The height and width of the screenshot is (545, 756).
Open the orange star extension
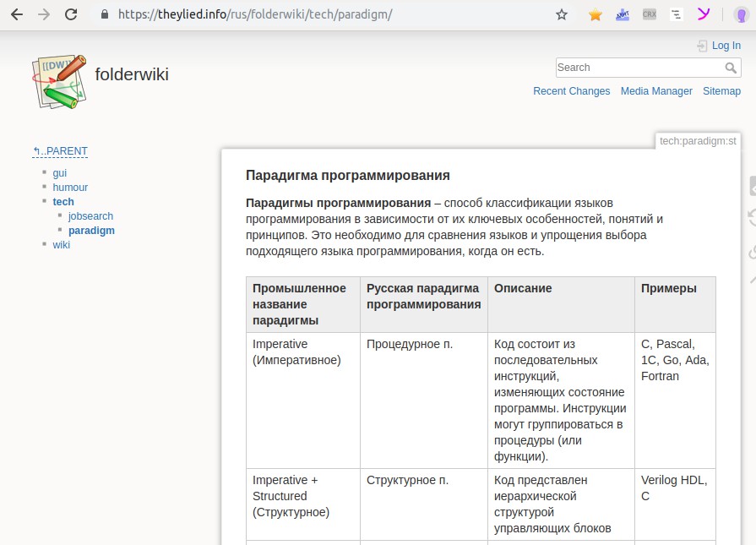(x=596, y=14)
